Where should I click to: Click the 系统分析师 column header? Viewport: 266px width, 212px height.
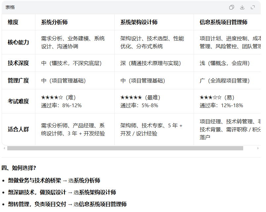54,22
